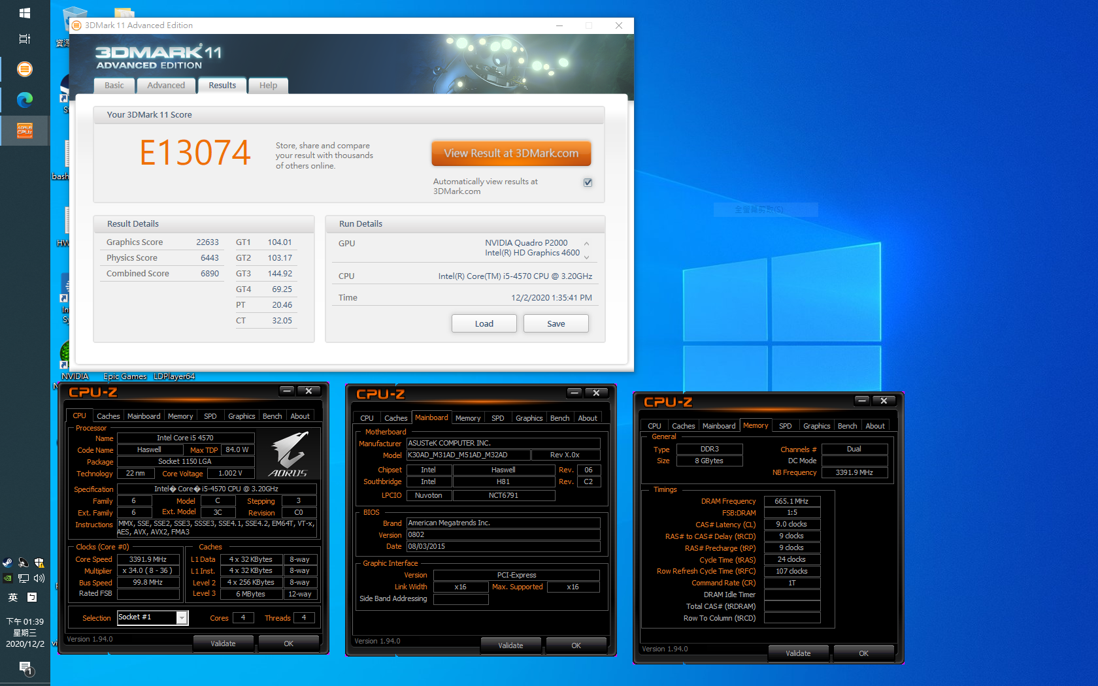The height and width of the screenshot is (686, 1098).
Task: Open the NVIDIA tray icon
Action: pos(8,578)
